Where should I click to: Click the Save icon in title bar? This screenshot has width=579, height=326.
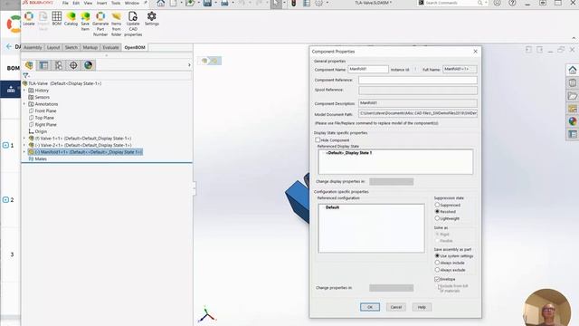(207, 4)
